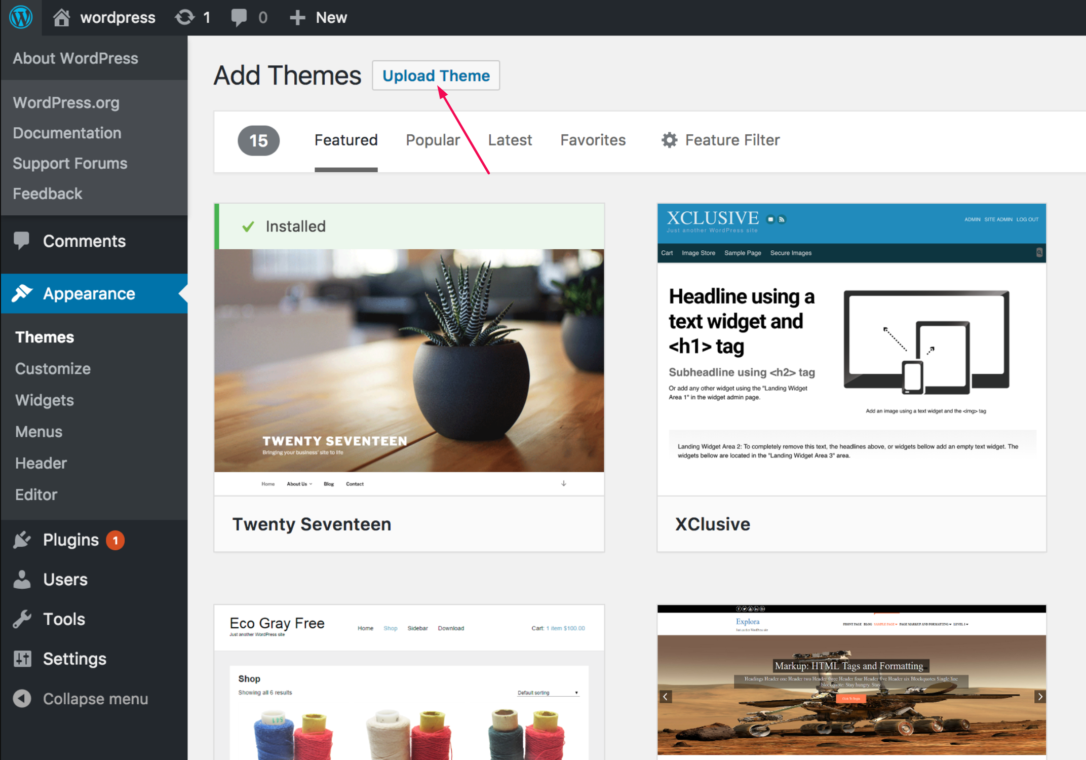Select the Appearance menu item
This screenshot has width=1086, height=760.
[94, 294]
